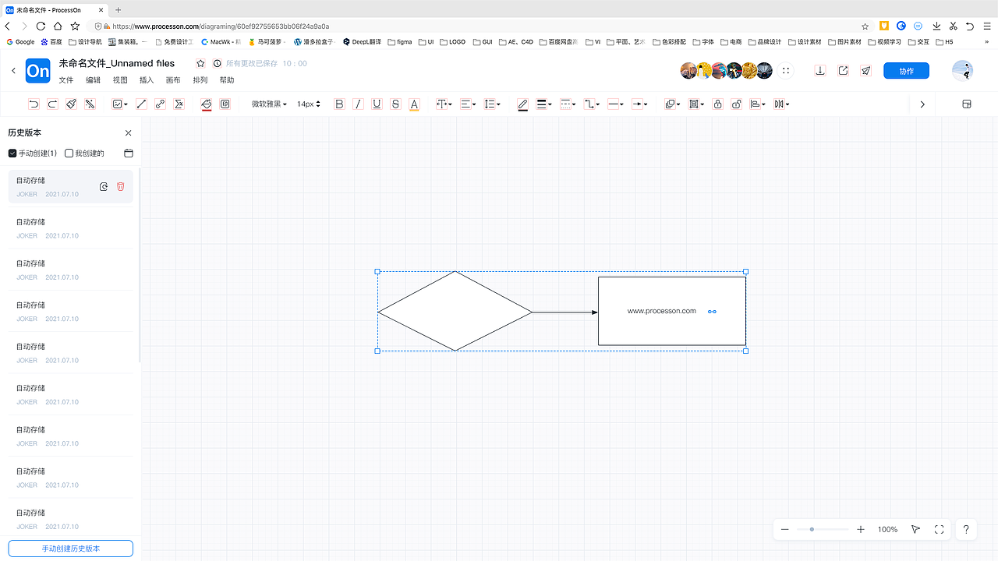Toggle strikethrough text formatting
The image size is (998, 561).
[x=395, y=104]
